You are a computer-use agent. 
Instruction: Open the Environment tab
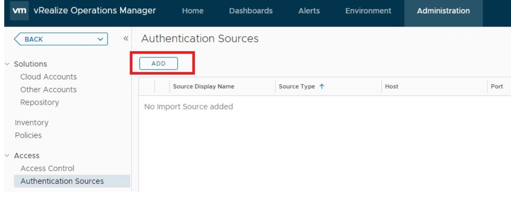[368, 11]
